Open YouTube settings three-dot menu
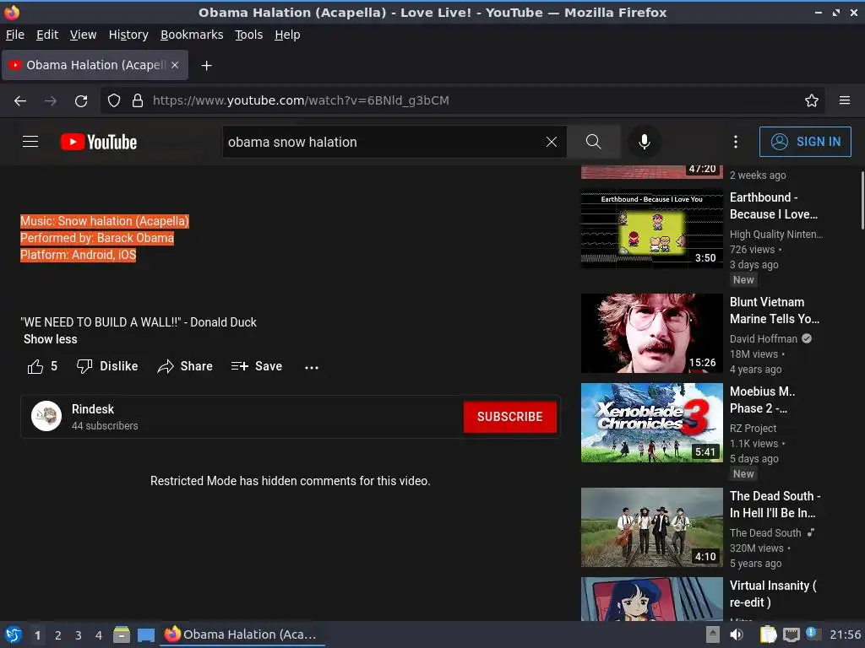The width and height of the screenshot is (865, 648). pos(736,142)
